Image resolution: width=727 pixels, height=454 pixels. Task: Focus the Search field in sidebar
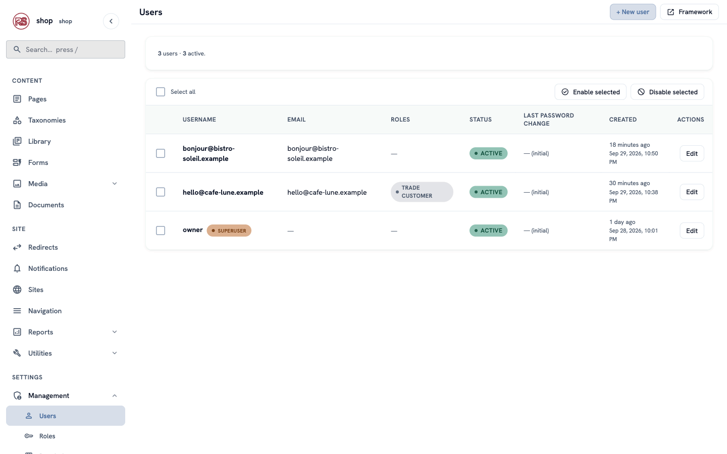pos(66,49)
